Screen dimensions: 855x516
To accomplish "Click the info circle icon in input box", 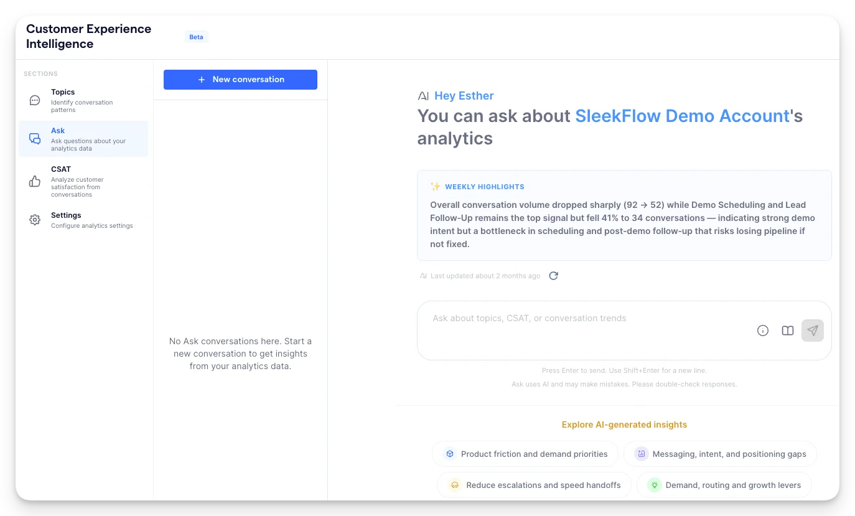I will pos(763,331).
